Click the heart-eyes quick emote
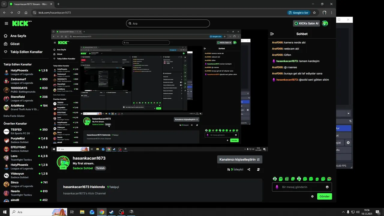This screenshot has height=216, width=384. click(x=329, y=179)
